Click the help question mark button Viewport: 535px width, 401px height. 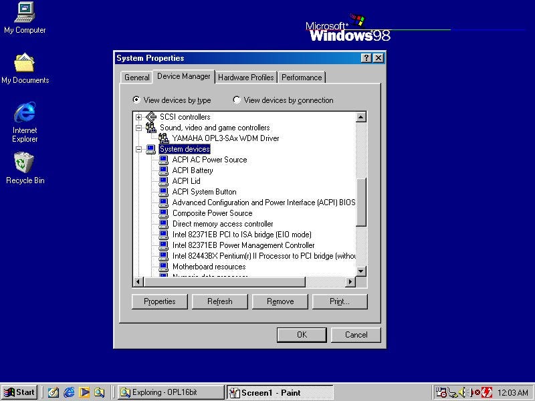coord(366,58)
